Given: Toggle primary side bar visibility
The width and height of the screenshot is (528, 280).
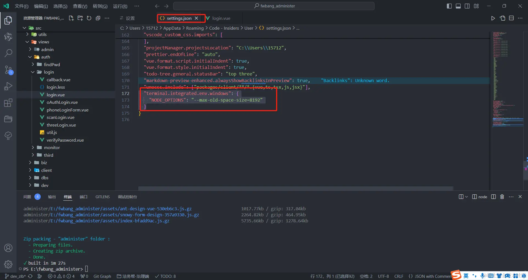Looking at the screenshot, I should click(449, 6).
